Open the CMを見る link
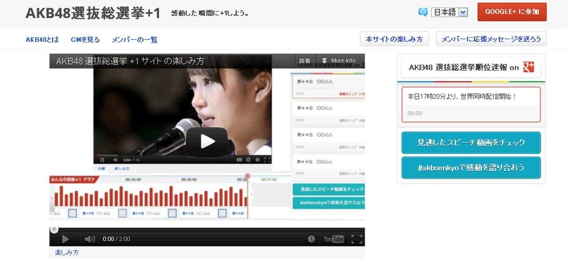Viewport: 568px width, 259px height. (85, 40)
